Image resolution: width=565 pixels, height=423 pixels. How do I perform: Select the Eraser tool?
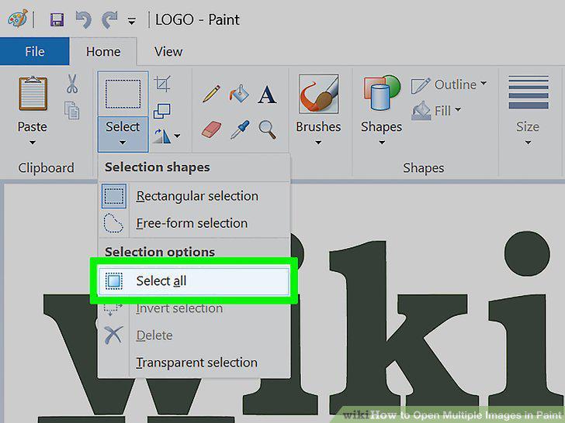212,129
